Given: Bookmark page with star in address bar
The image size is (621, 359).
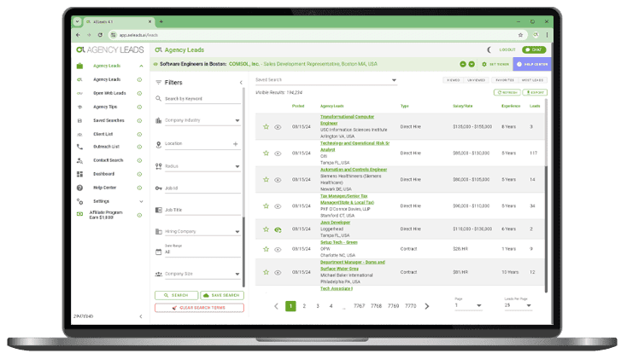Looking at the screenshot, I should 520,35.
